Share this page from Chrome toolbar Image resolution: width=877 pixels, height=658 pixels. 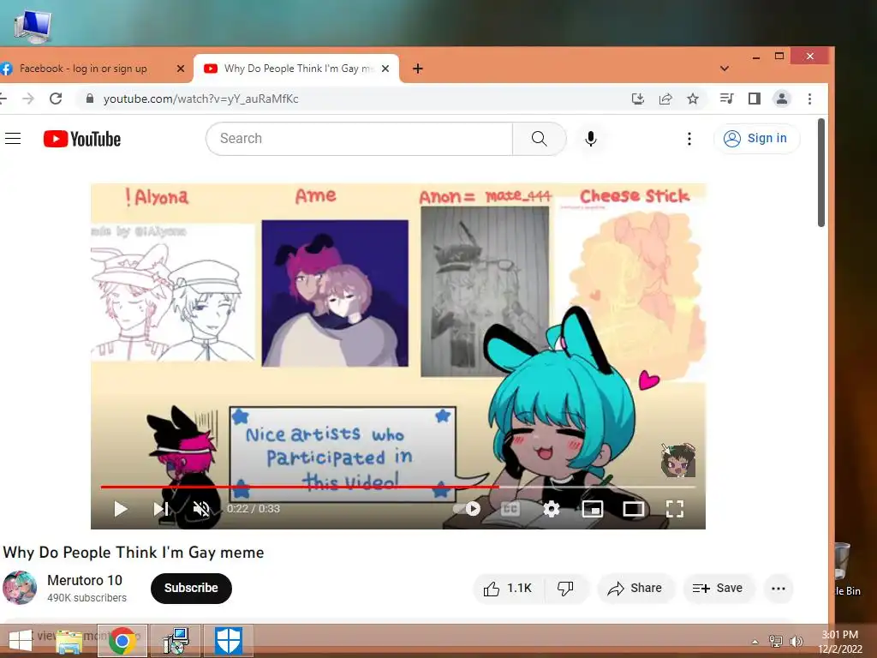(665, 99)
